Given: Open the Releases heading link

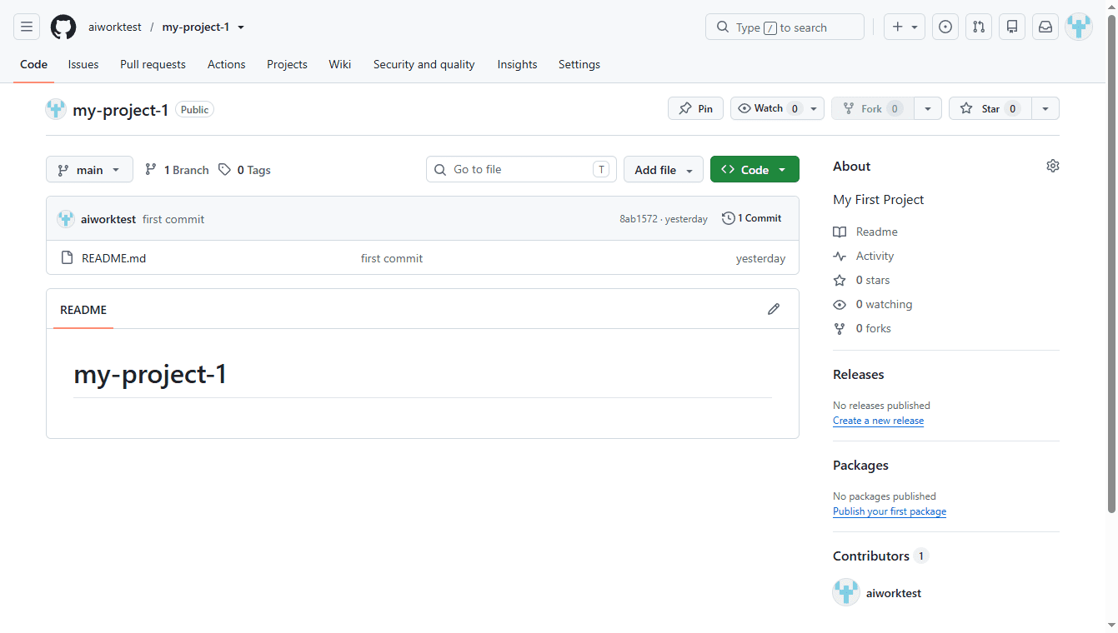Looking at the screenshot, I should point(858,374).
